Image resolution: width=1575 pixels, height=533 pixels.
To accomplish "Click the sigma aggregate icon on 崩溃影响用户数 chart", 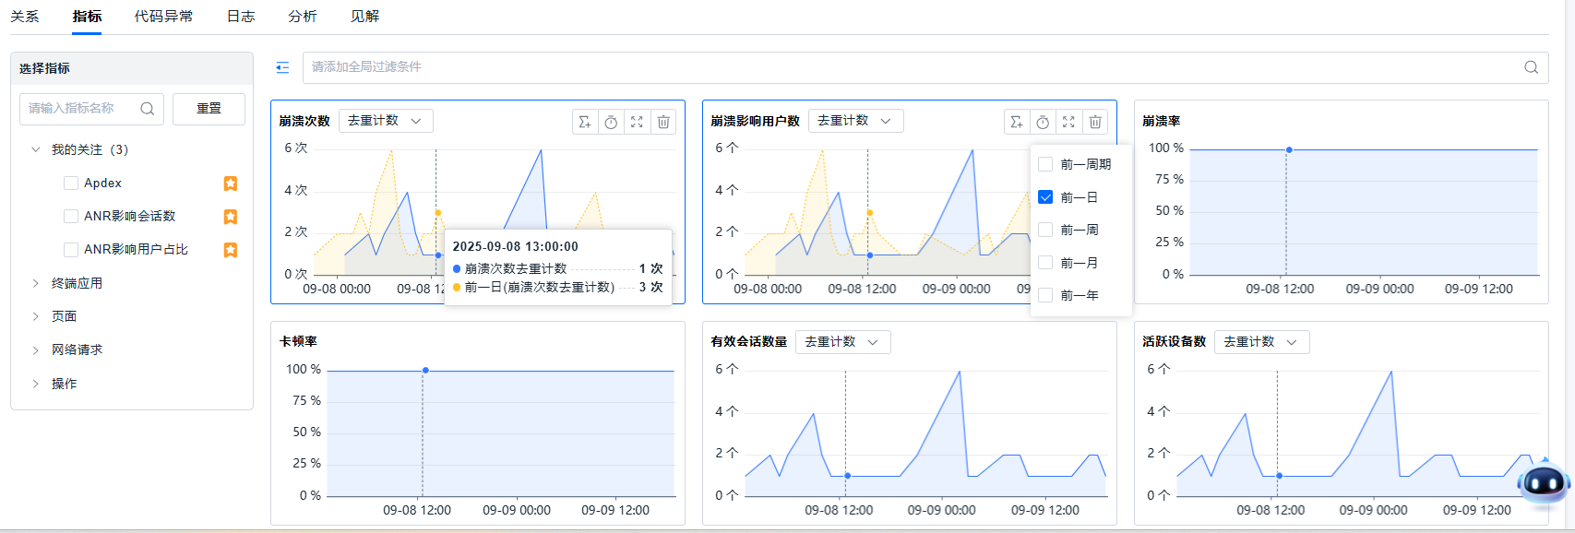I will coord(1016,122).
